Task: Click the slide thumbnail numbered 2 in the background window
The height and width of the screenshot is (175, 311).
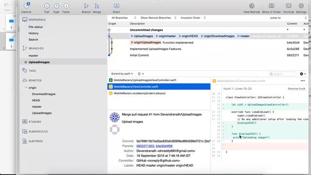Action: tap(10, 41)
